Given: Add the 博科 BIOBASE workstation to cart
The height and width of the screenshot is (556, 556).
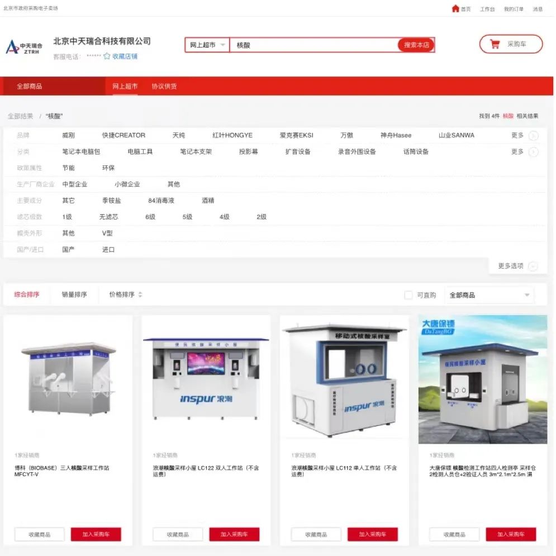Looking at the screenshot, I should pyautogui.click(x=96, y=535).
